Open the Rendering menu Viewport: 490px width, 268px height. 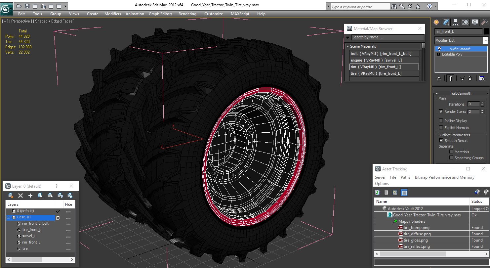click(187, 14)
